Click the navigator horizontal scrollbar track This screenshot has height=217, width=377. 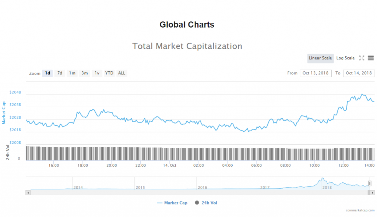click(x=199, y=192)
